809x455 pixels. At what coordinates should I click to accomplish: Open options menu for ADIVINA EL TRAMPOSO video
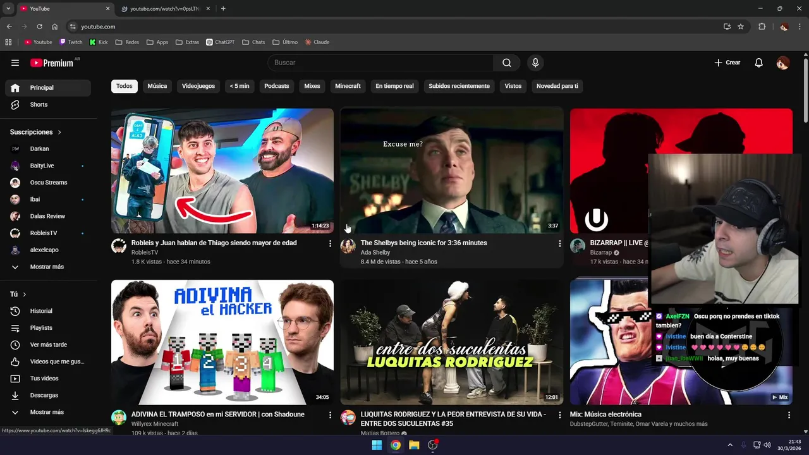click(x=330, y=415)
